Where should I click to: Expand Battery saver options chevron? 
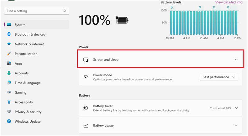(x=236, y=108)
